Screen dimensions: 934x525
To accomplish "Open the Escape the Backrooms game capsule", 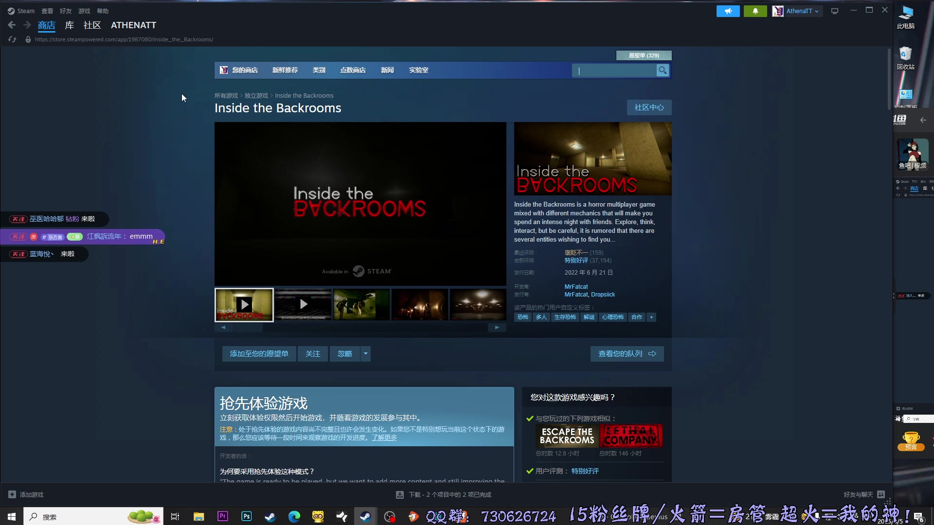I will tap(567, 436).
